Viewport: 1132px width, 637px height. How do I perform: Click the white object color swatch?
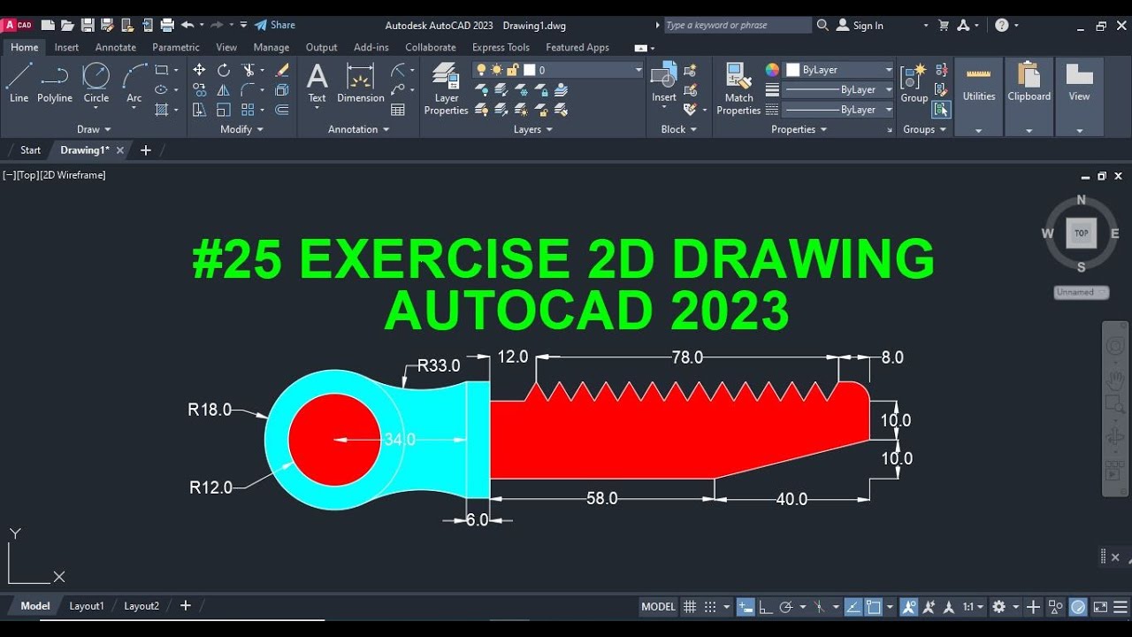pos(793,70)
